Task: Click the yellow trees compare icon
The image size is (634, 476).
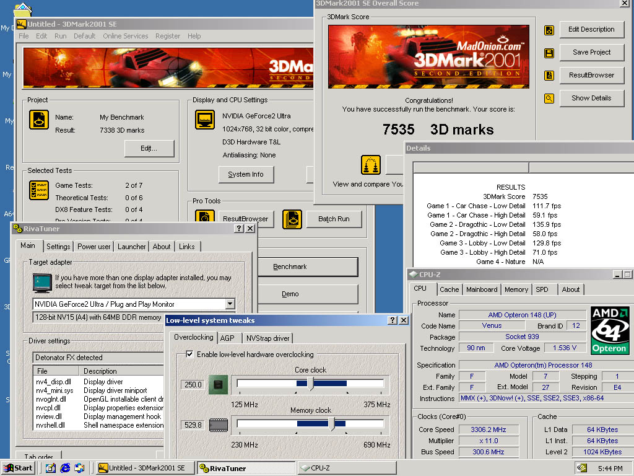Action: (x=371, y=165)
